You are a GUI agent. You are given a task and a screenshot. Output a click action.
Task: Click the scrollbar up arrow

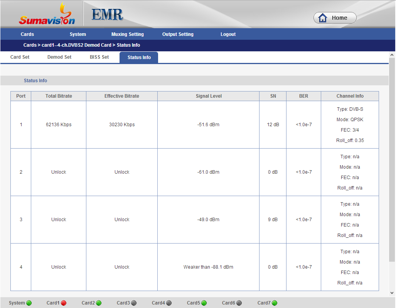(392, 55)
